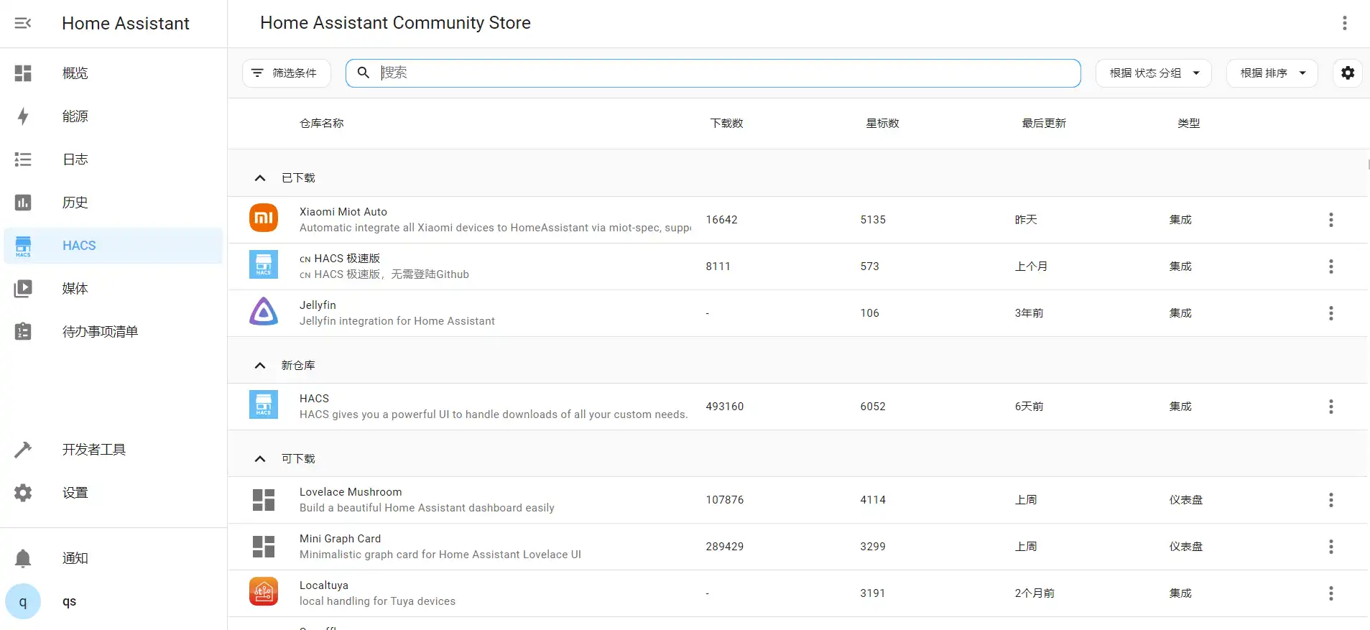This screenshot has width=1370, height=630.
Task: Open the 根据 排序 sort dropdown
Action: 1272,73
